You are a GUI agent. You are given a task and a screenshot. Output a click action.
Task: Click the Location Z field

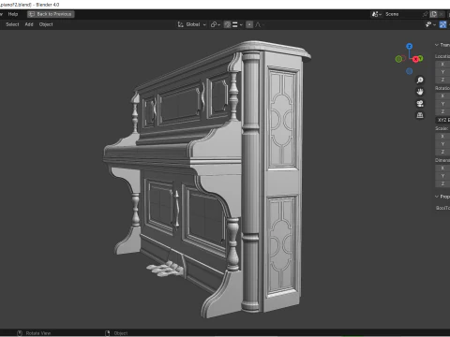click(x=442, y=80)
